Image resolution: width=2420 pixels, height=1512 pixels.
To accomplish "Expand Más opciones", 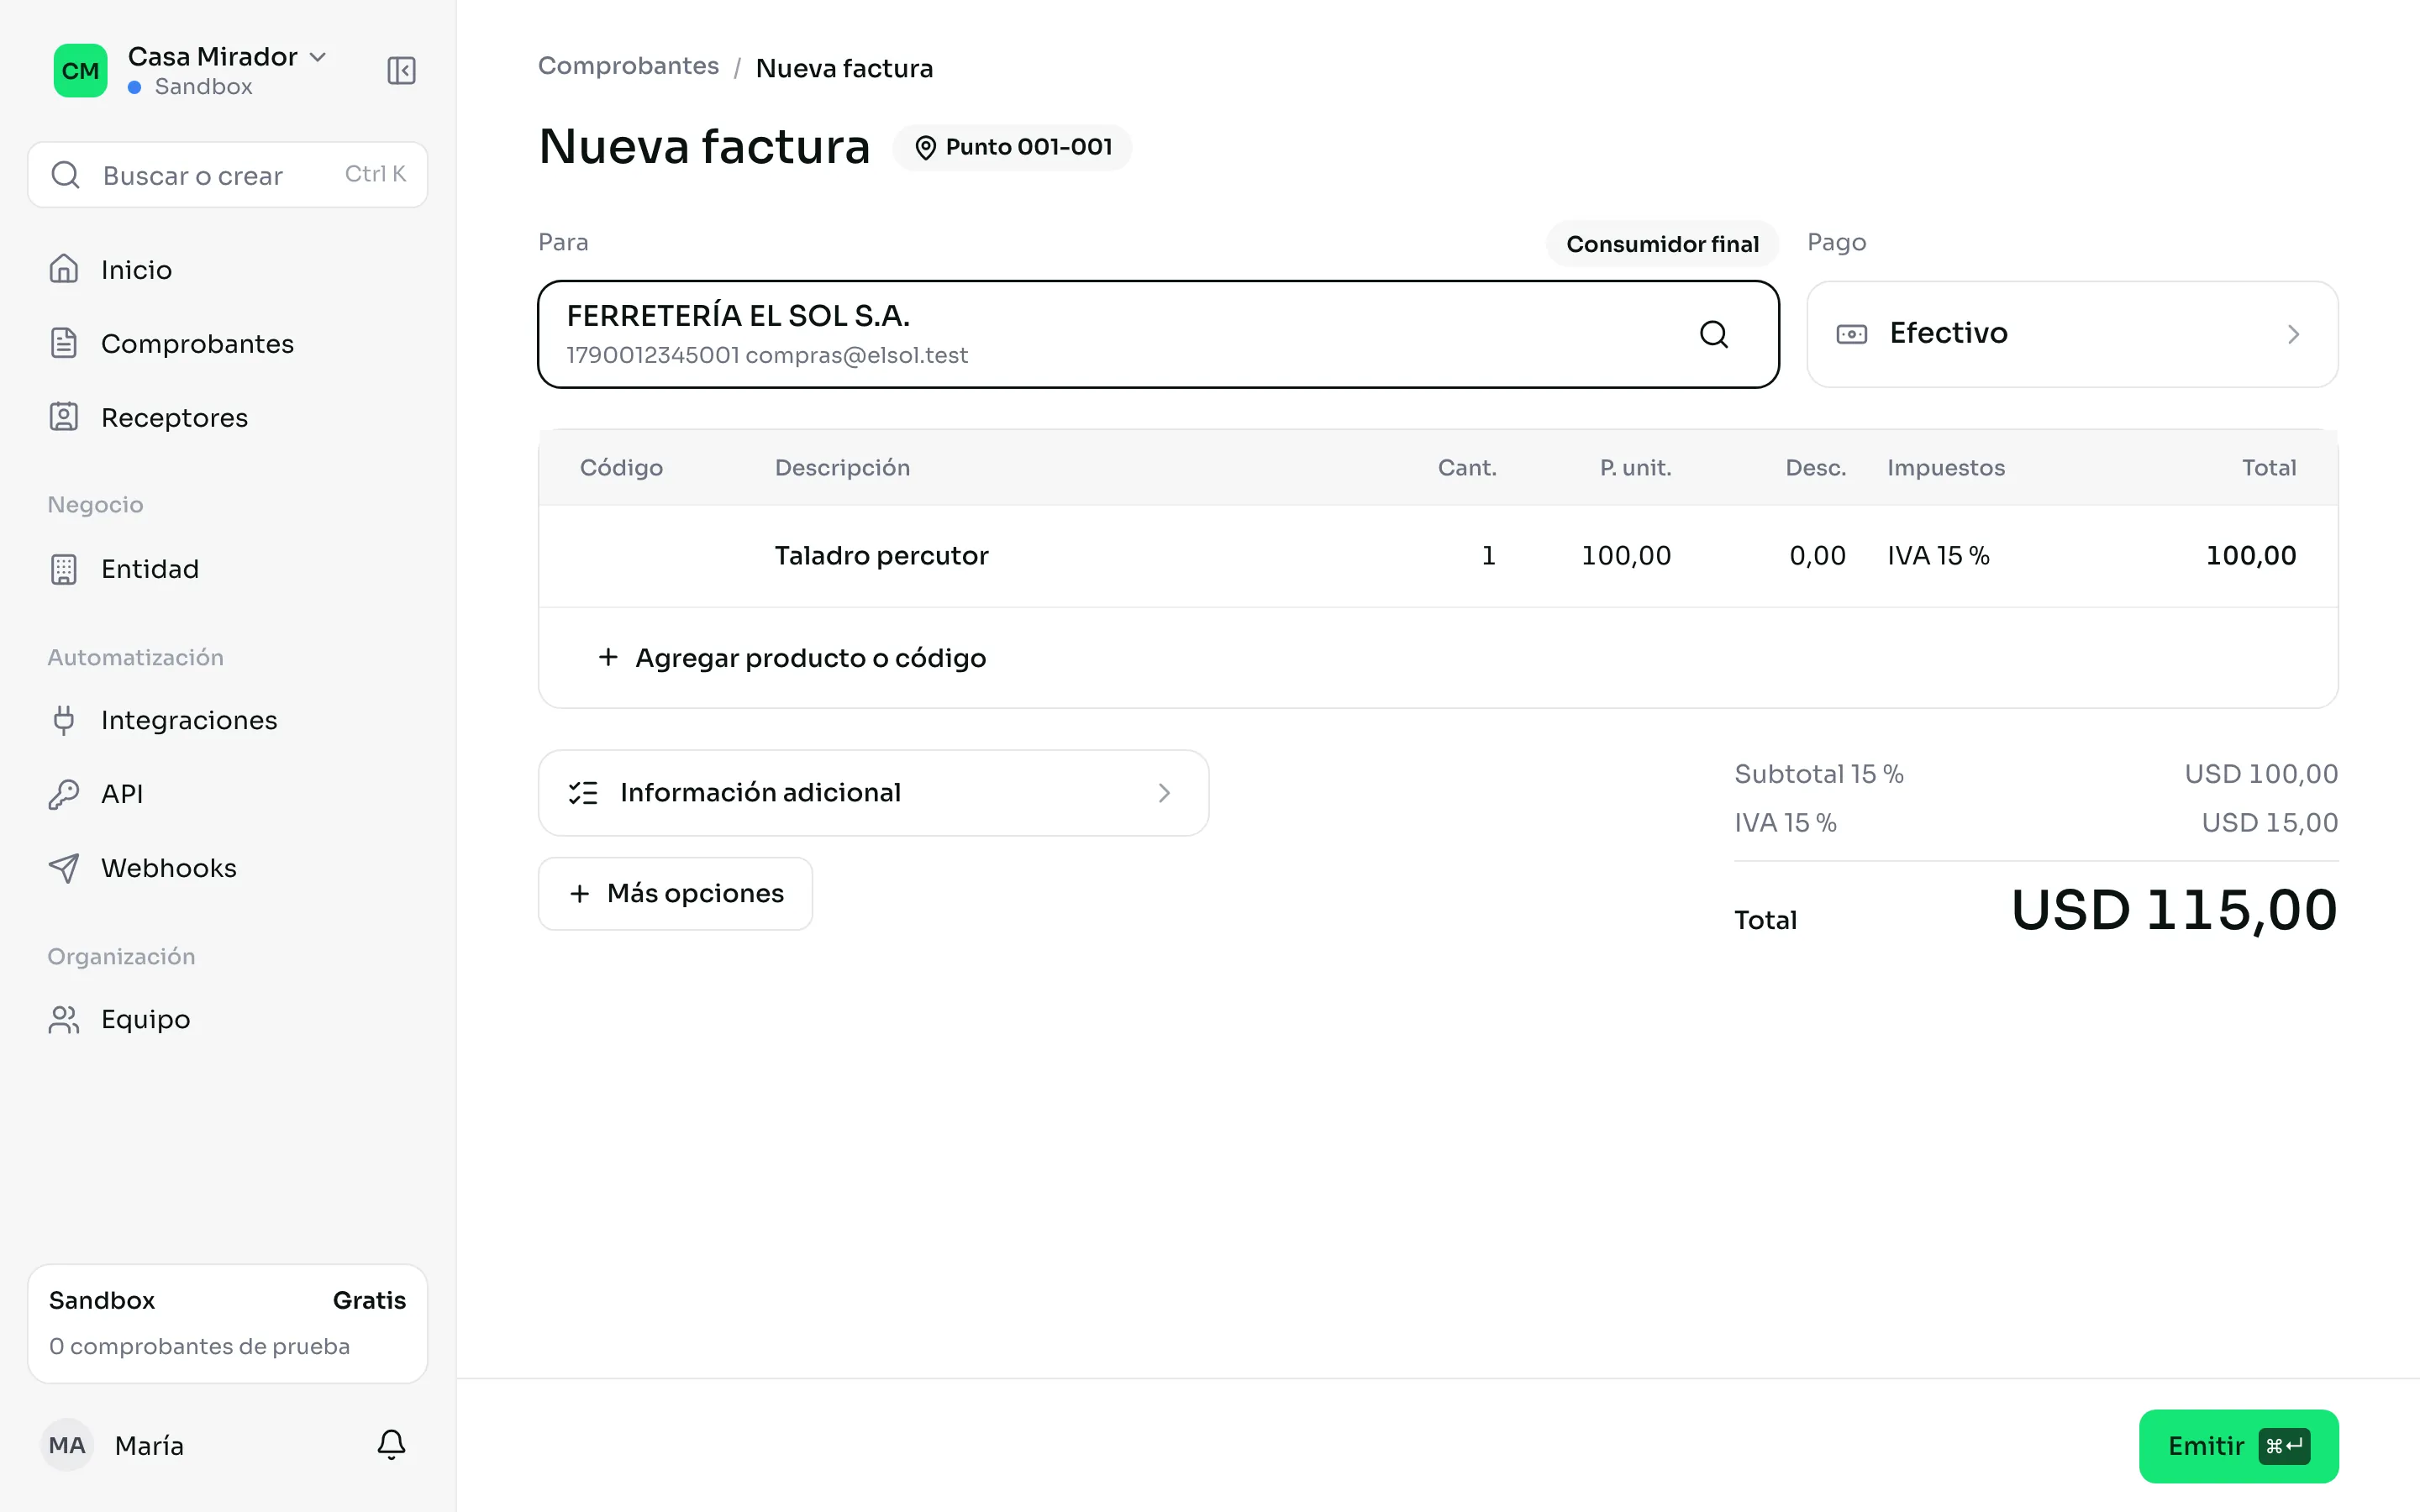I will tap(675, 894).
